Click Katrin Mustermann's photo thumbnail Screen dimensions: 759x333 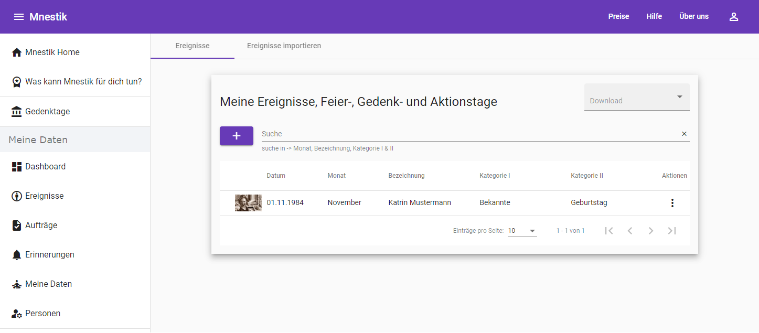pos(248,203)
